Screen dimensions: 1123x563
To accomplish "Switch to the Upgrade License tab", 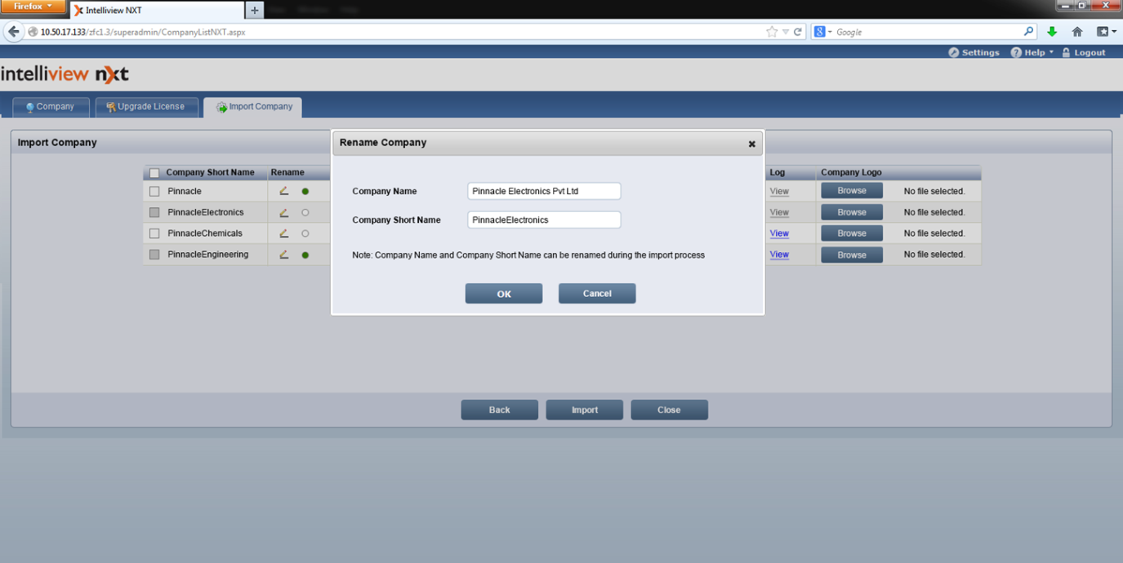I will coord(146,107).
